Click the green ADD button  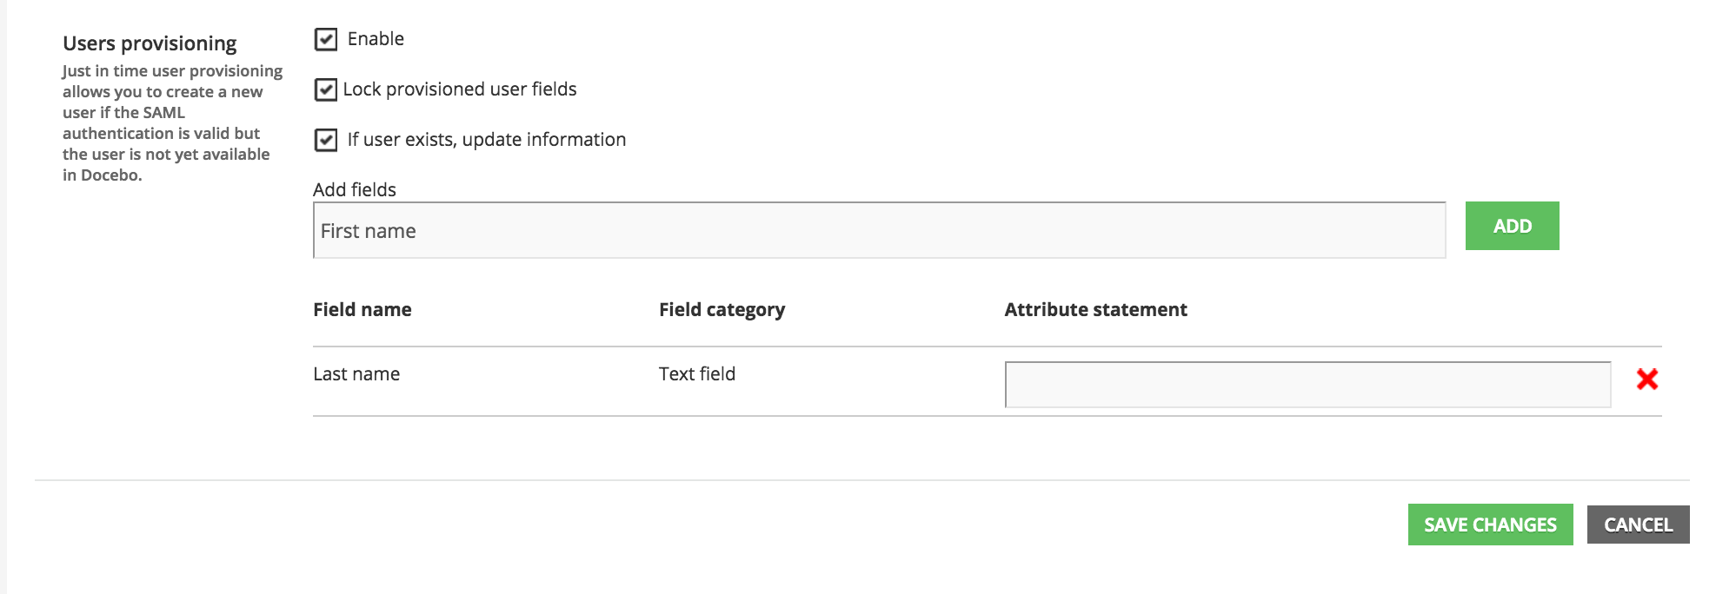(1512, 226)
